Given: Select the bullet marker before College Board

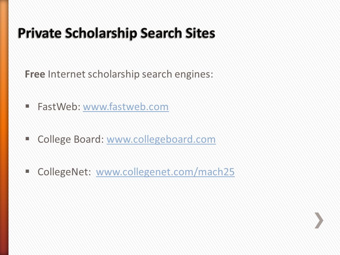Looking at the screenshot, I should [27, 138].
